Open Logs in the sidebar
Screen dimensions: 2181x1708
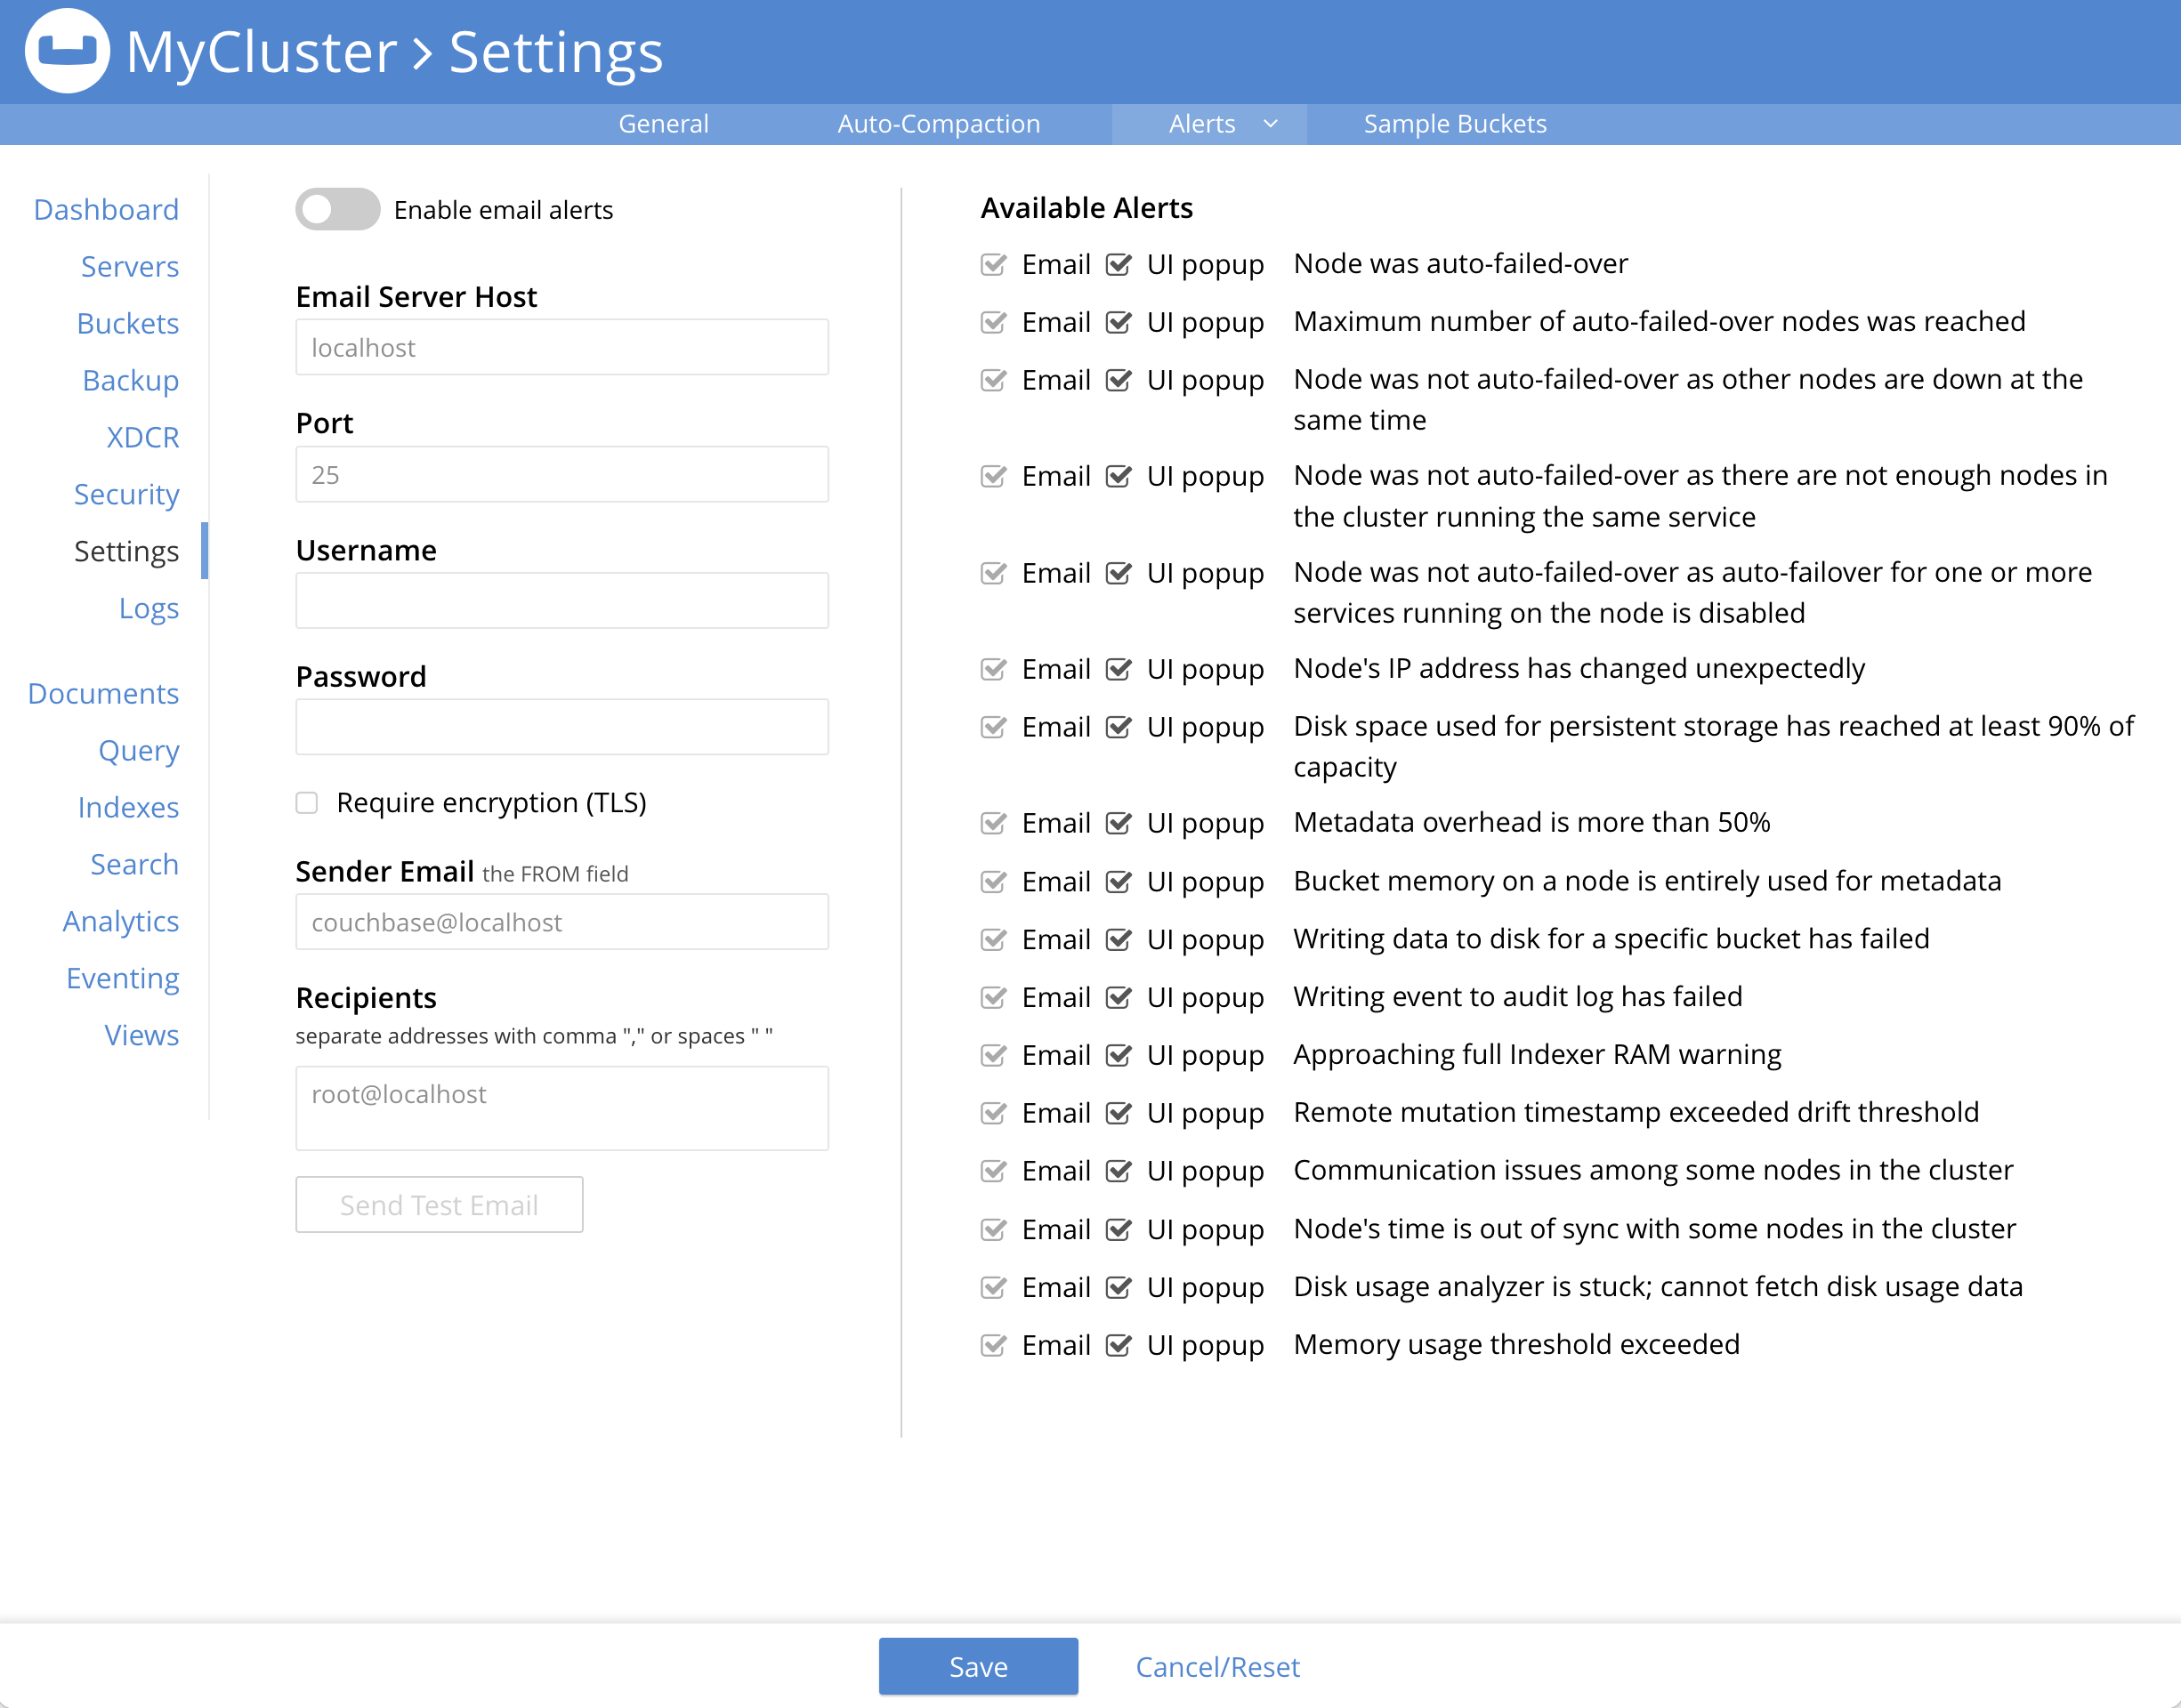(x=149, y=609)
